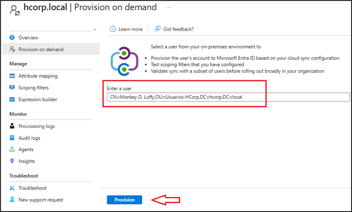Image resolution: width=352 pixels, height=212 pixels.
Task: Open Scoping filters menu item
Action: 33,88
